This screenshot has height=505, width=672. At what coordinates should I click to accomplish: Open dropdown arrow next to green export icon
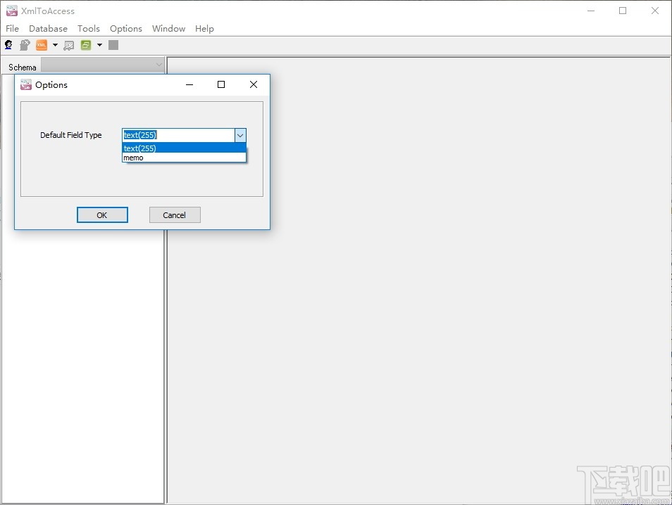point(99,44)
